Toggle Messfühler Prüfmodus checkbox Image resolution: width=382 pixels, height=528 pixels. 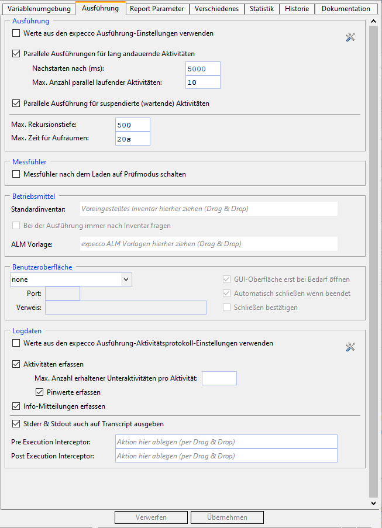[16, 174]
